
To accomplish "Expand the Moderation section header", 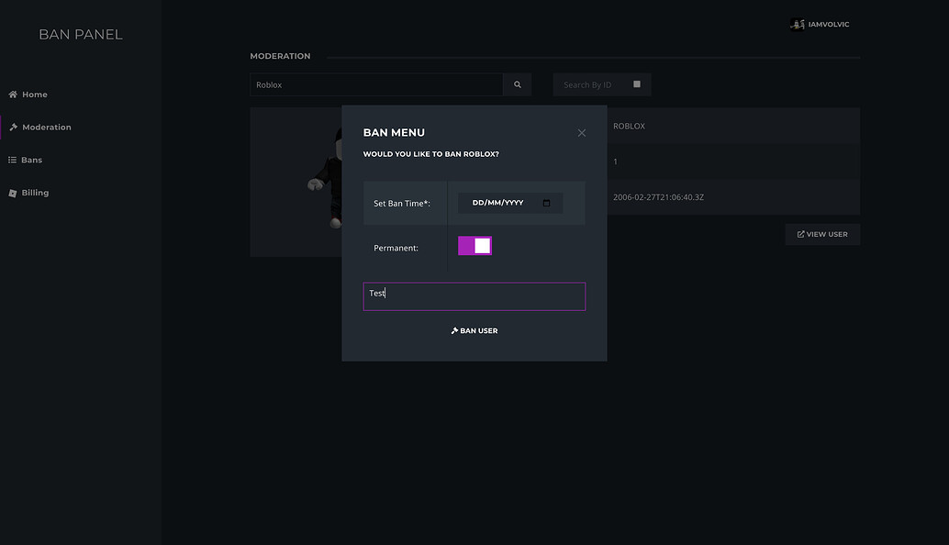I will (280, 55).
